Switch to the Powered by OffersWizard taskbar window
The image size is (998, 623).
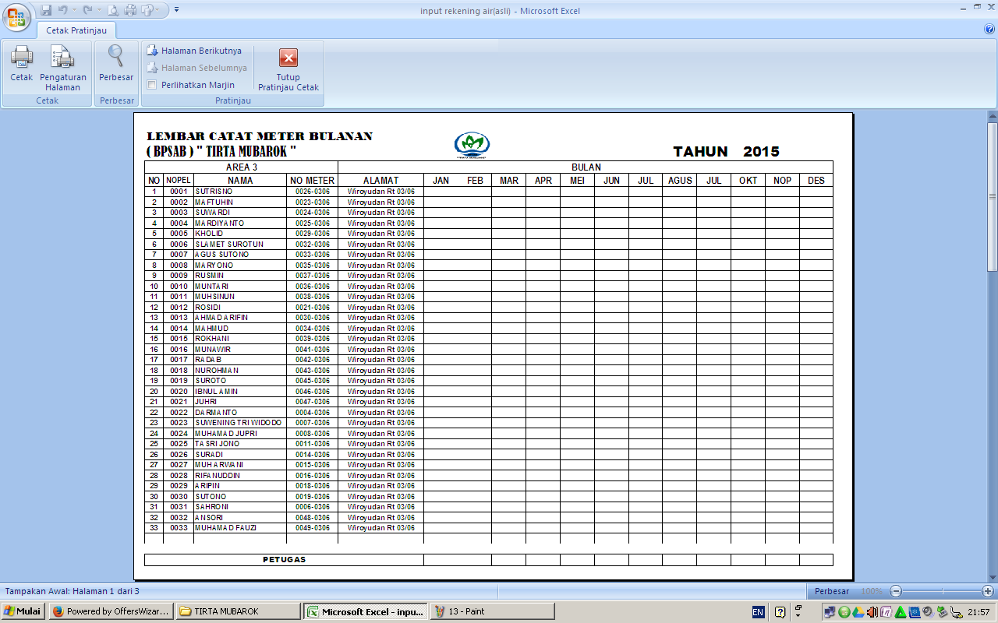(x=110, y=611)
